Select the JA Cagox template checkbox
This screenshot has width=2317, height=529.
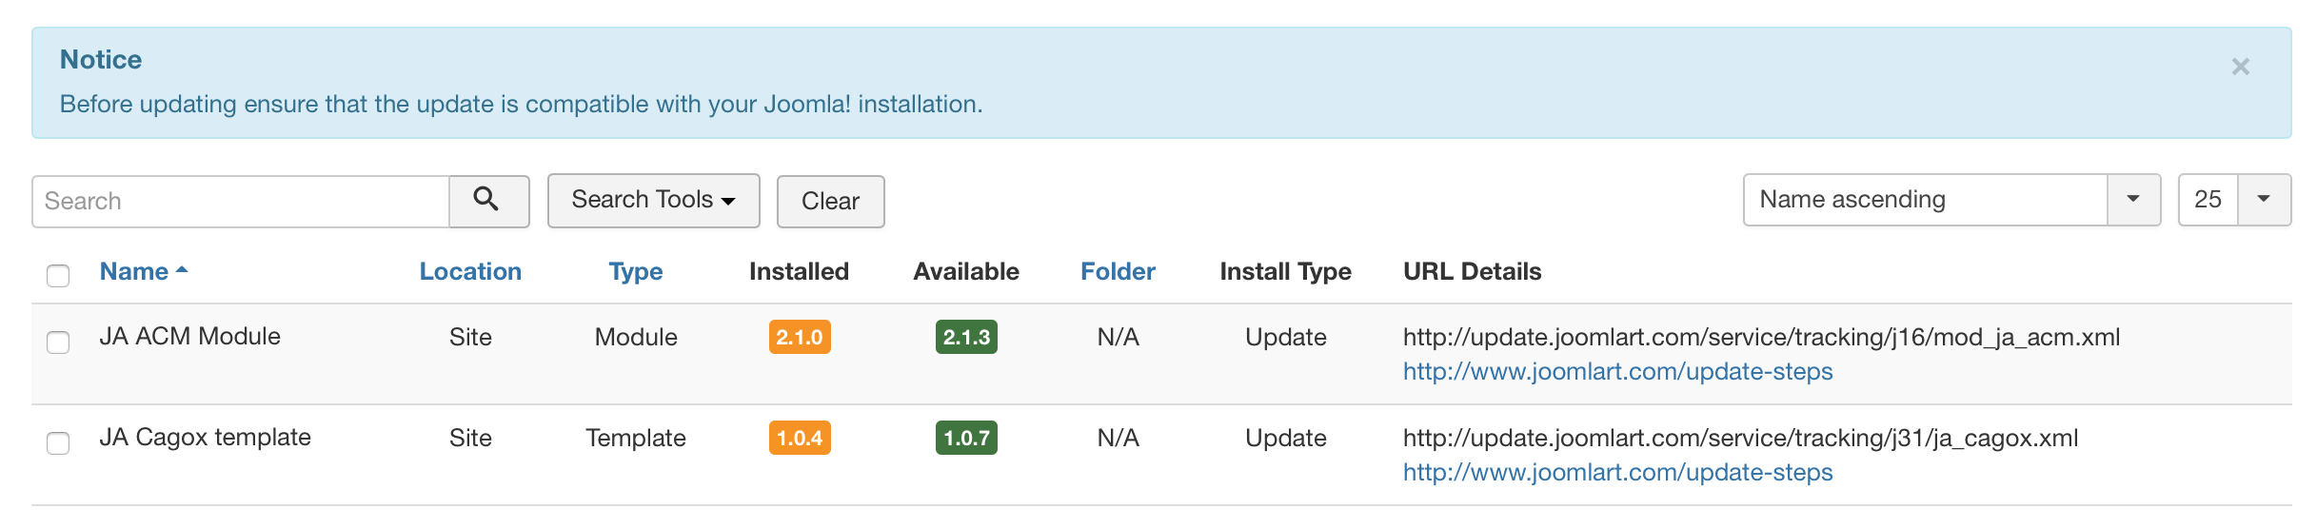[x=58, y=443]
